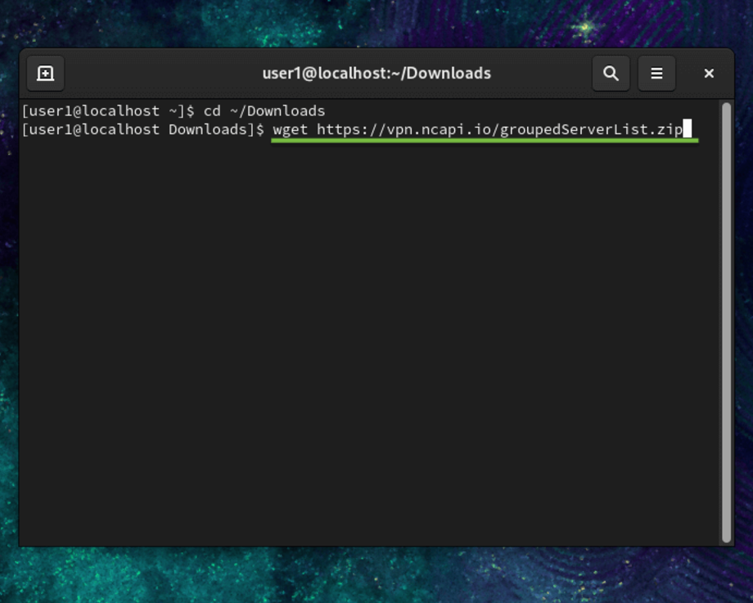The width and height of the screenshot is (753, 603).
Task: Open a new terminal tab
Action: pos(46,74)
